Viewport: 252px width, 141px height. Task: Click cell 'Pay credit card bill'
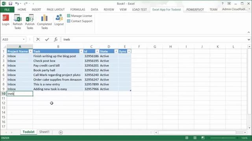point(58,65)
